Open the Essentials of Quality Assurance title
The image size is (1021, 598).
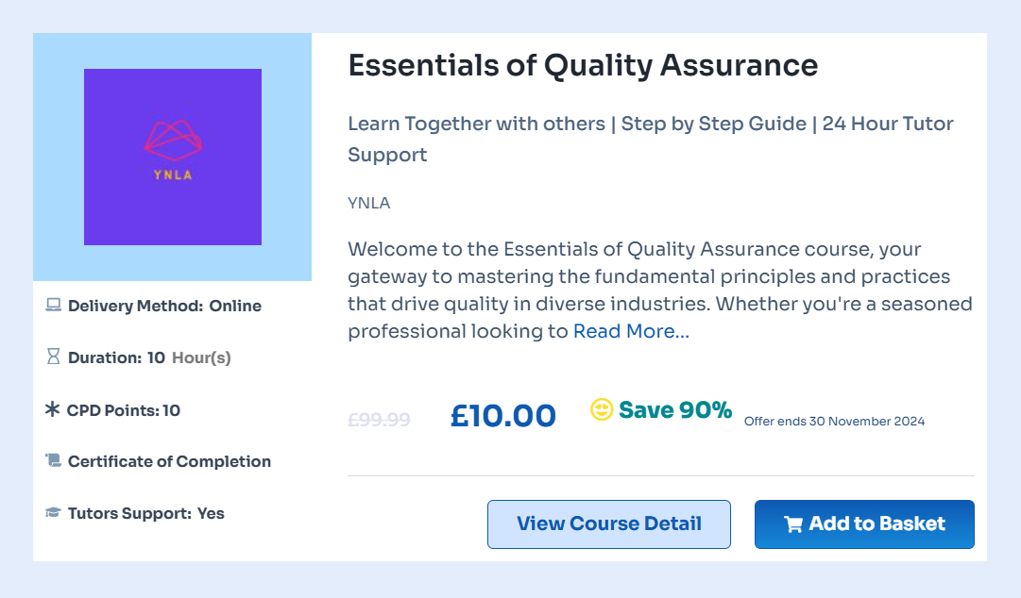(583, 65)
